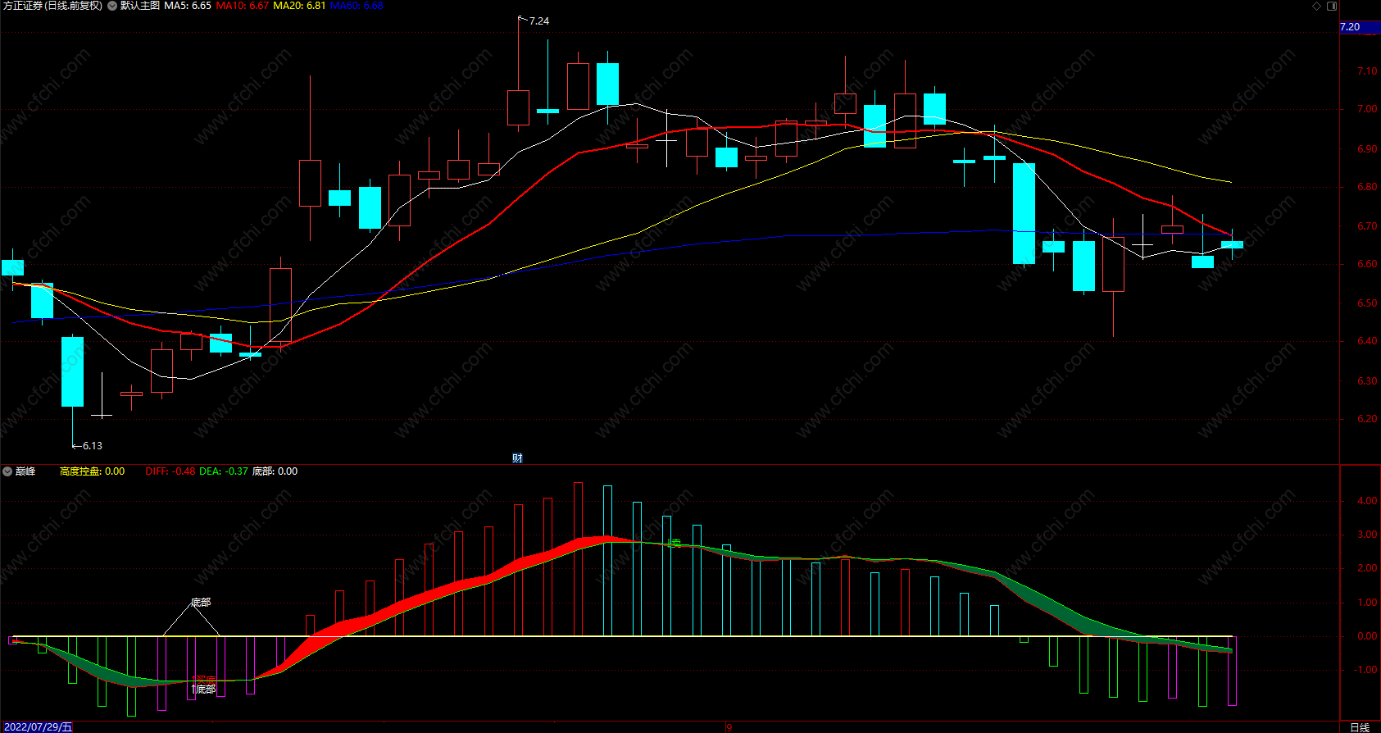Click the -1.00 indicator axis label
1381x733 pixels.
pyautogui.click(x=1365, y=670)
